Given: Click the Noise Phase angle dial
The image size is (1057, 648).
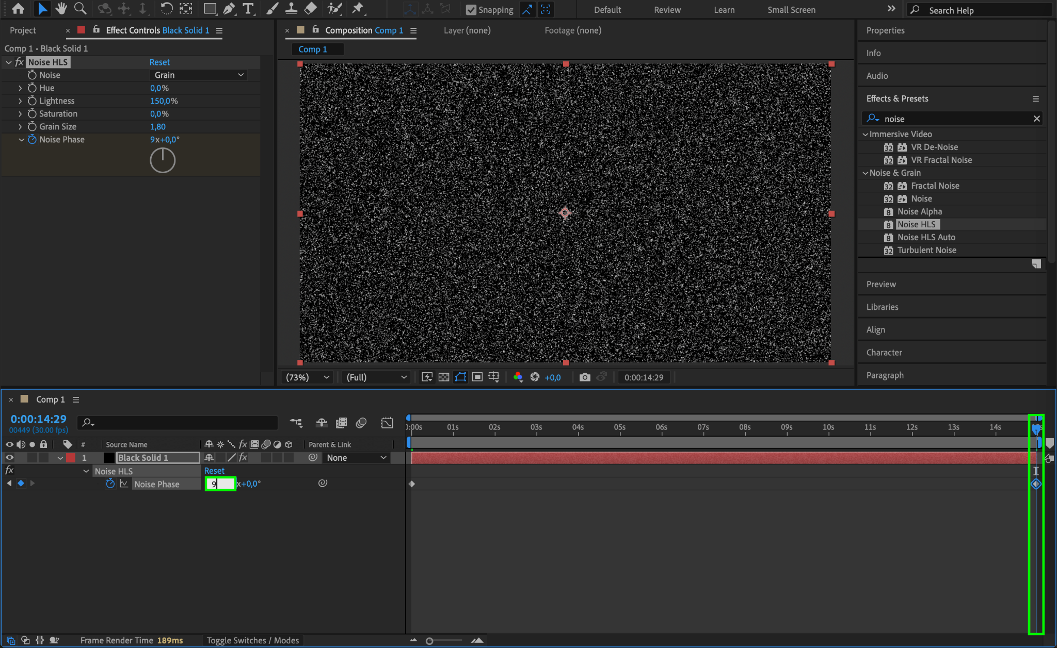Looking at the screenshot, I should [x=163, y=160].
